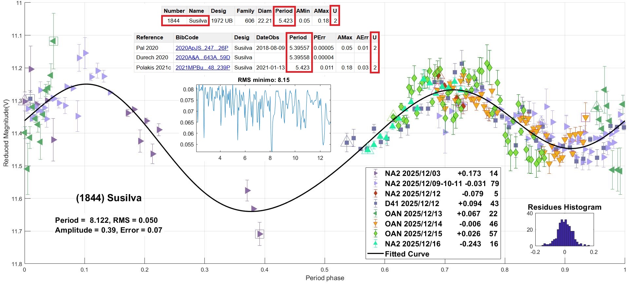629x288 pixels.
Task: Click the black Fitted Curve legend line sample
Action: (375, 254)
